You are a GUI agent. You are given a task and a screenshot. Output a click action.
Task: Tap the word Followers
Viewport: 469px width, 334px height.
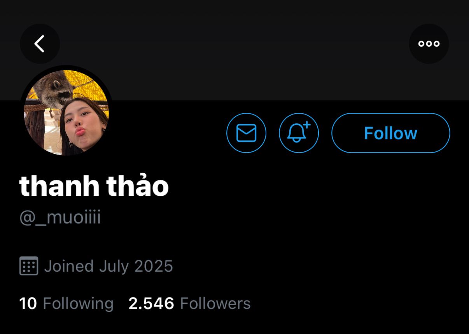[215, 303]
